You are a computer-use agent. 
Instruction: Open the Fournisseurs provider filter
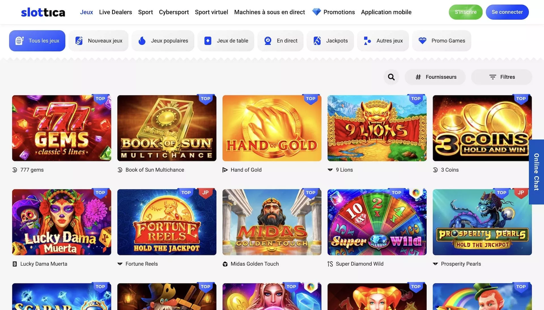[435, 77]
